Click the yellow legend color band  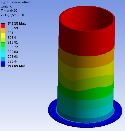3,36
